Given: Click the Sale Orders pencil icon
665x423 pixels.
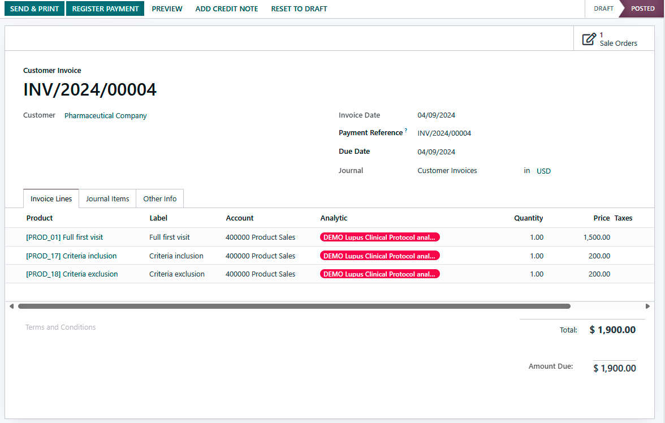Looking at the screenshot, I should click(x=589, y=38).
